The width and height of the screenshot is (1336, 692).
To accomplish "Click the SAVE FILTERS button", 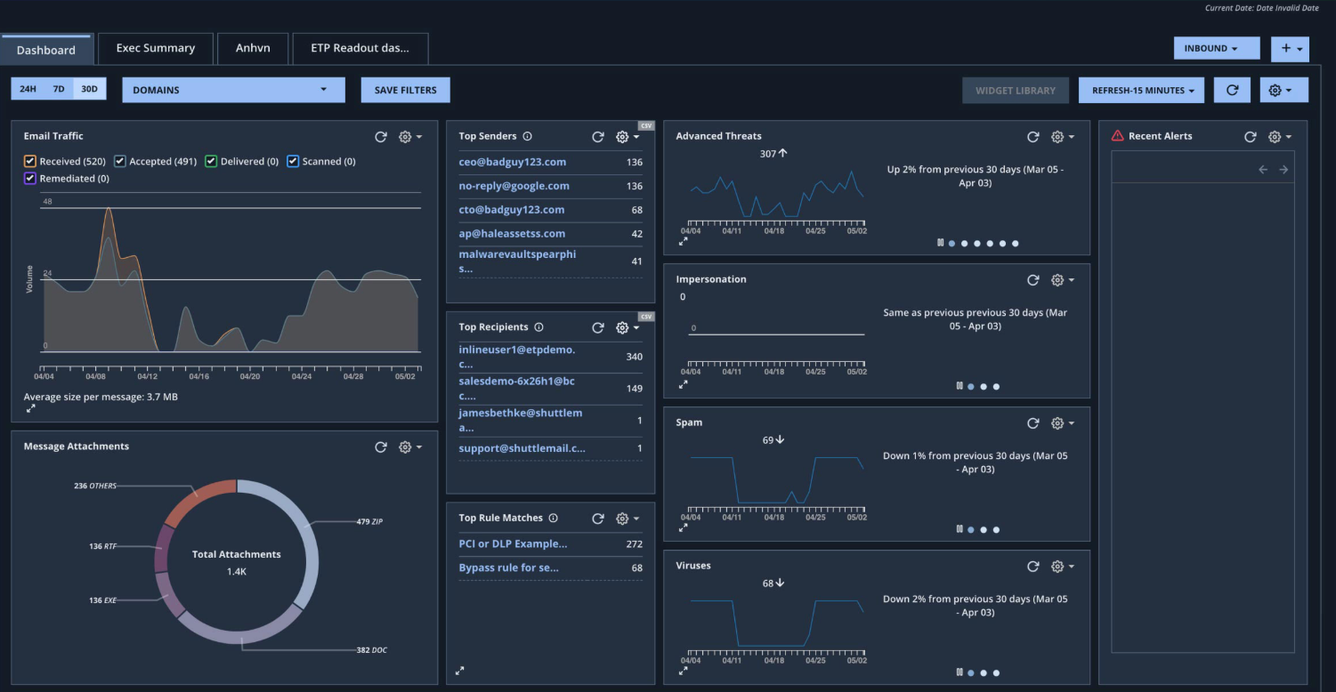I will coord(405,90).
